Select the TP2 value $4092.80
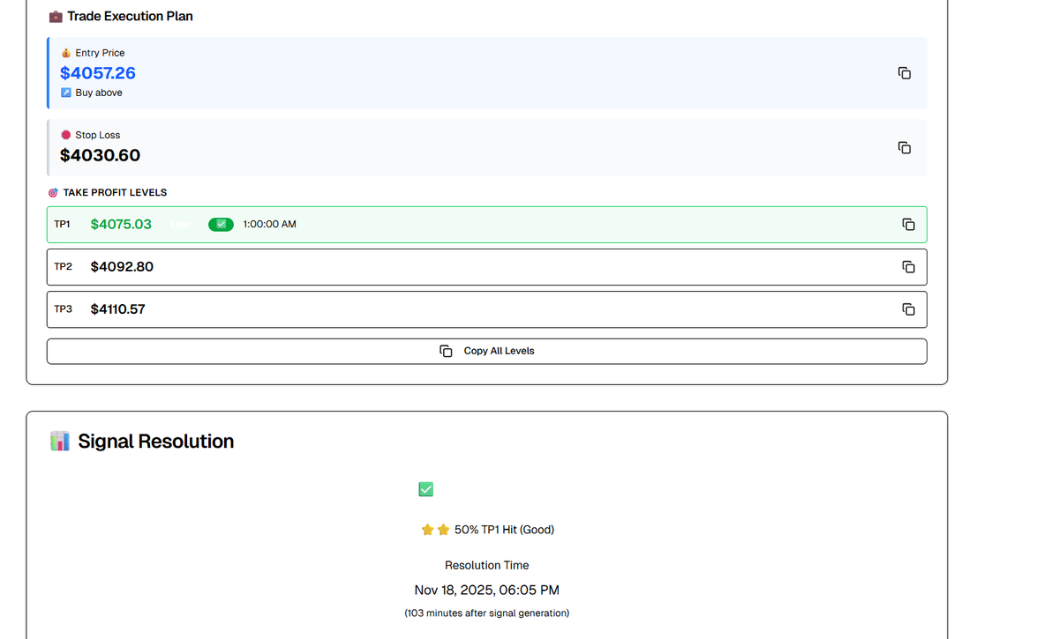The image size is (1059, 639). [122, 267]
